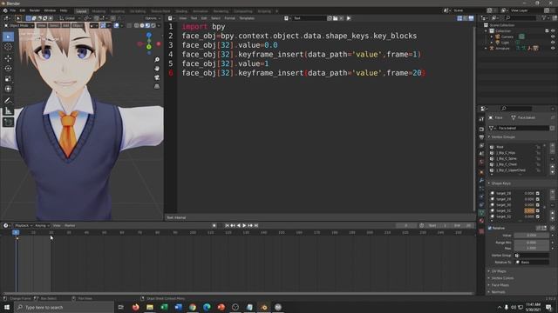
Task: Open the Output properties tab icon
Action: (481, 137)
